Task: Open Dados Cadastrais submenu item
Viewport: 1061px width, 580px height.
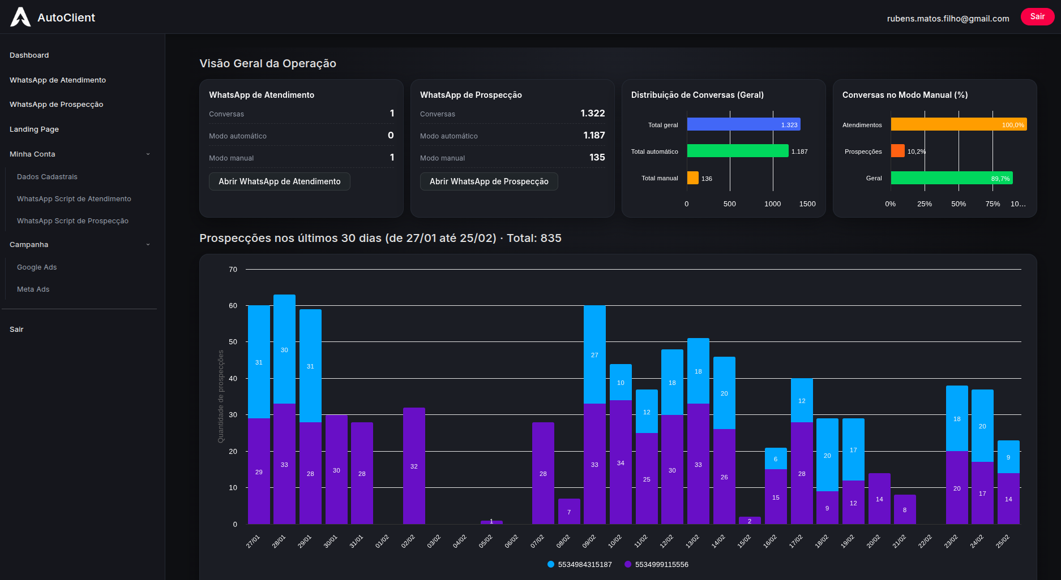Action: (x=47, y=177)
